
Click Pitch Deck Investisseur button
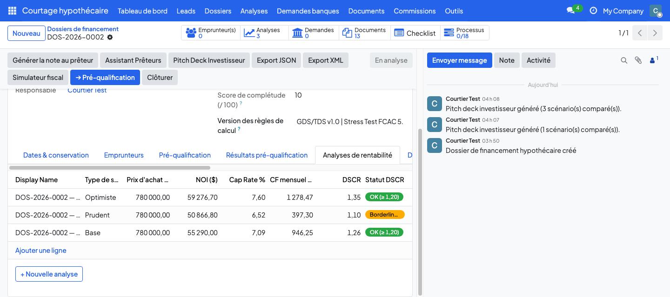click(209, 60)
